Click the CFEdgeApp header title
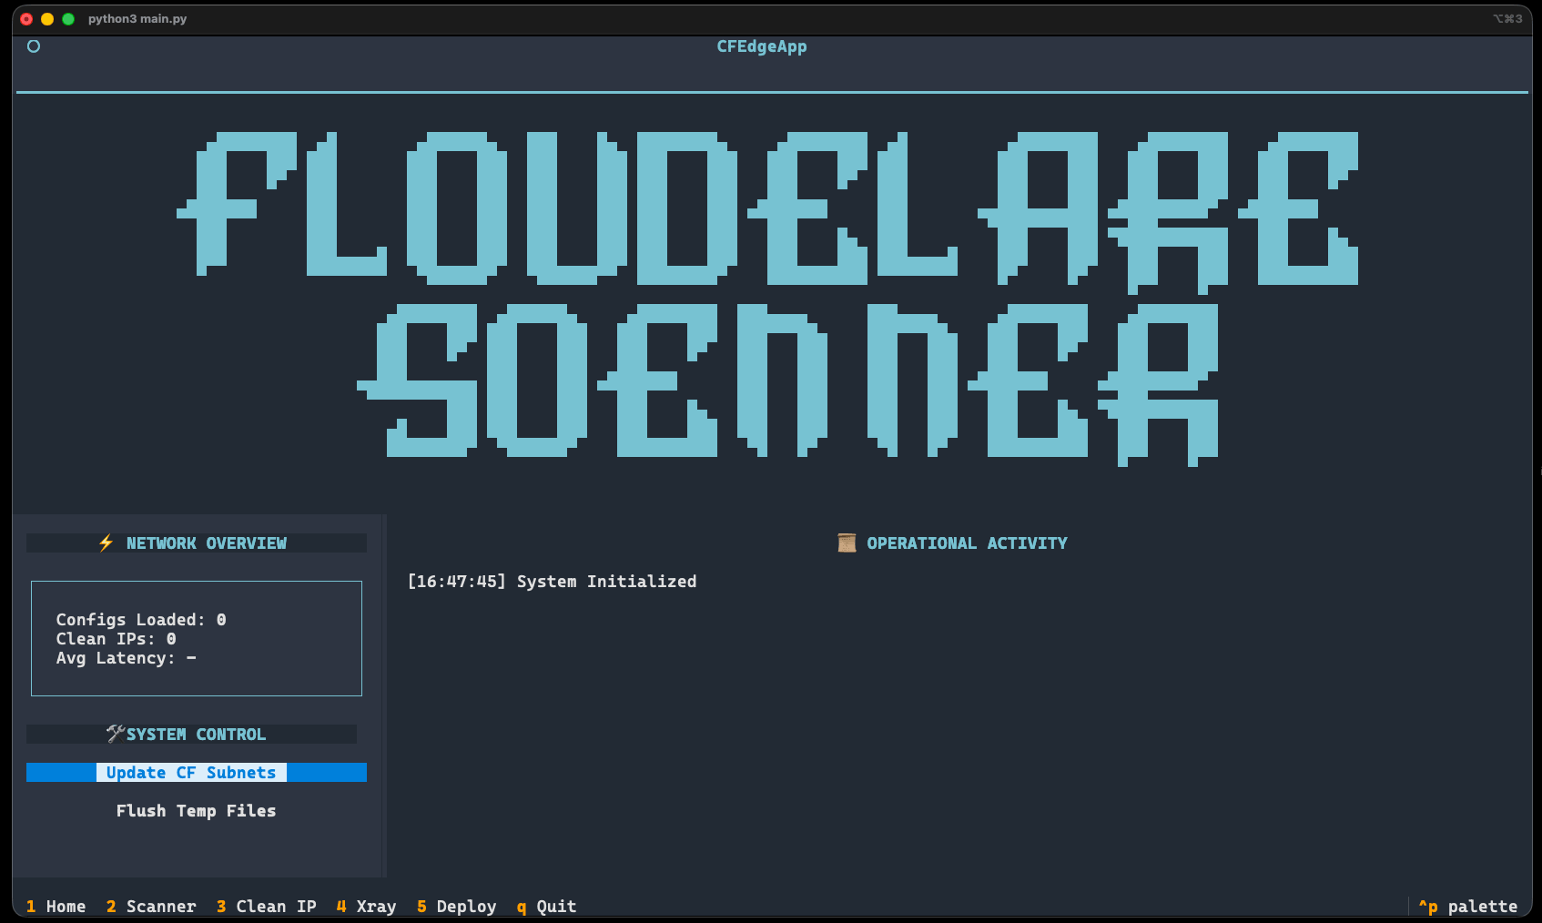Viewport: 1542px width, 923px height. [x=762, y=46]
